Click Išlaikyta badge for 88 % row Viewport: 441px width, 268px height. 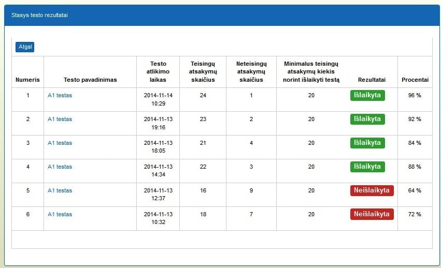367,167
